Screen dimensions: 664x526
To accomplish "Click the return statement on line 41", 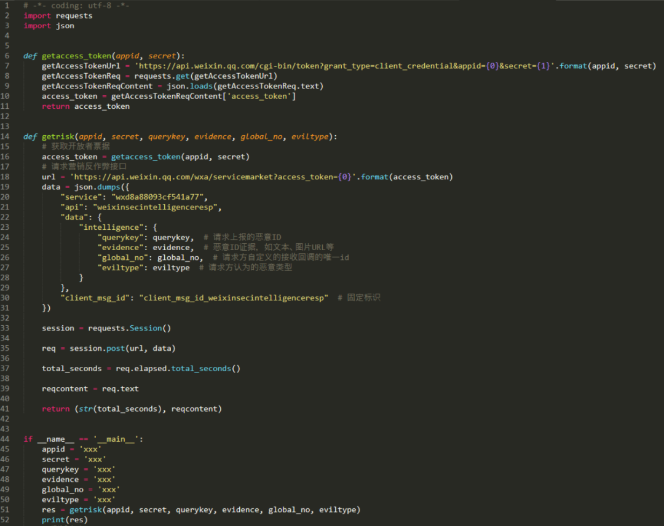I will pos(132,409).
